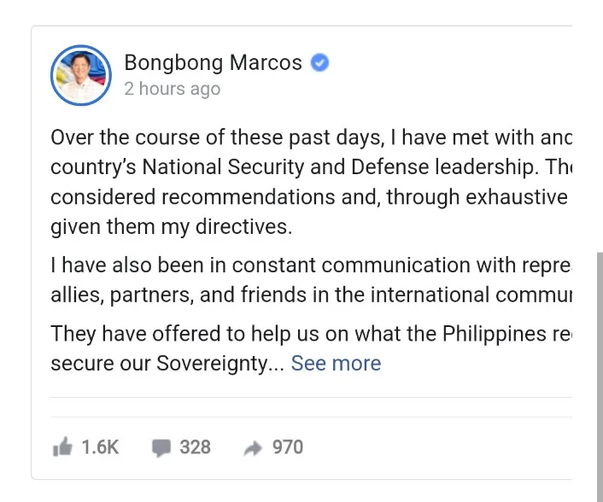Click the comment speech bubble icon
The height and width of the screenshot is (502, 603).
click(x=161, y=447)
